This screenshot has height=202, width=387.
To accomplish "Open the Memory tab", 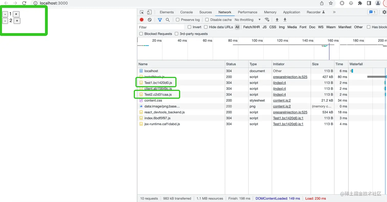I will coord(270,12).
